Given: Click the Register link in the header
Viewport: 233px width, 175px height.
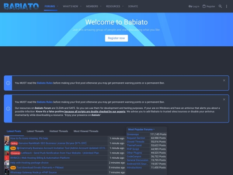Looking at the screenshot, I should [209, 6].
